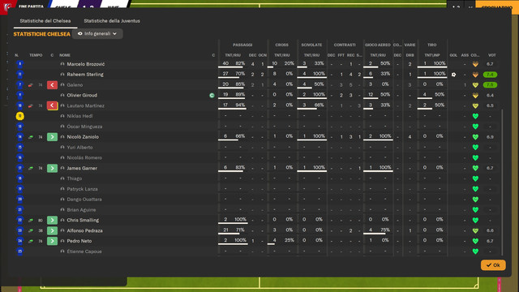Viewport: 519px width, 292px height.
Task: Click Pedro Neto's player info icon
Action: (x=62, y=241)
